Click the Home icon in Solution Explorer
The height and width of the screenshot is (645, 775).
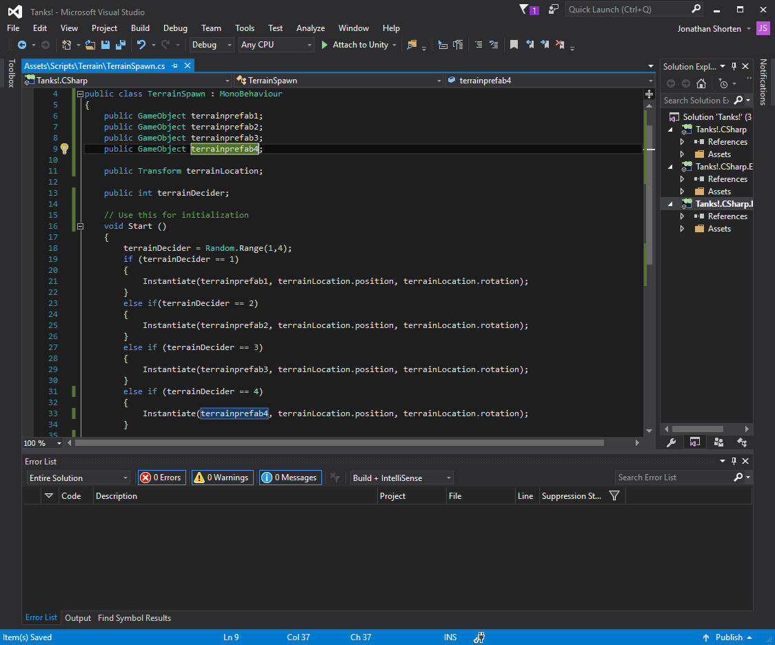pyautogui.click(x=701, y=83)
